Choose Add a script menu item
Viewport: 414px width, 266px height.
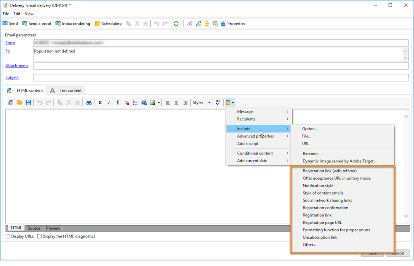pyautogui.click(x=259, y=144)
